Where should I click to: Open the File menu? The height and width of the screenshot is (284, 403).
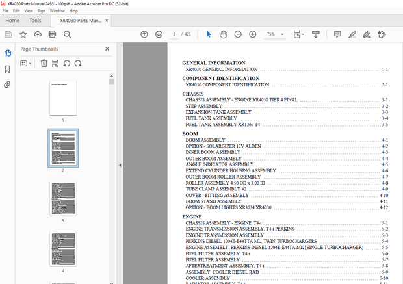pos(5,11)
